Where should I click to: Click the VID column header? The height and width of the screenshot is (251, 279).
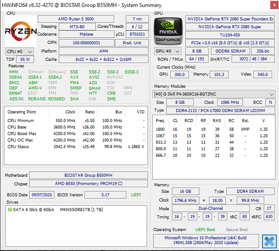(x=141, y=112)
